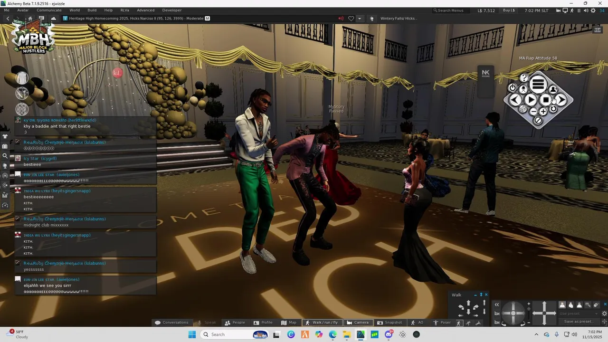Image resolution: width=608 pixels, height=342 pixels.
Task: Toggle the Camera controls button
Action: point(358,323)
